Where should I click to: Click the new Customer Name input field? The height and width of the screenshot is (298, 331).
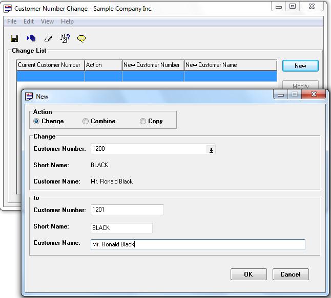click(198, 244)
